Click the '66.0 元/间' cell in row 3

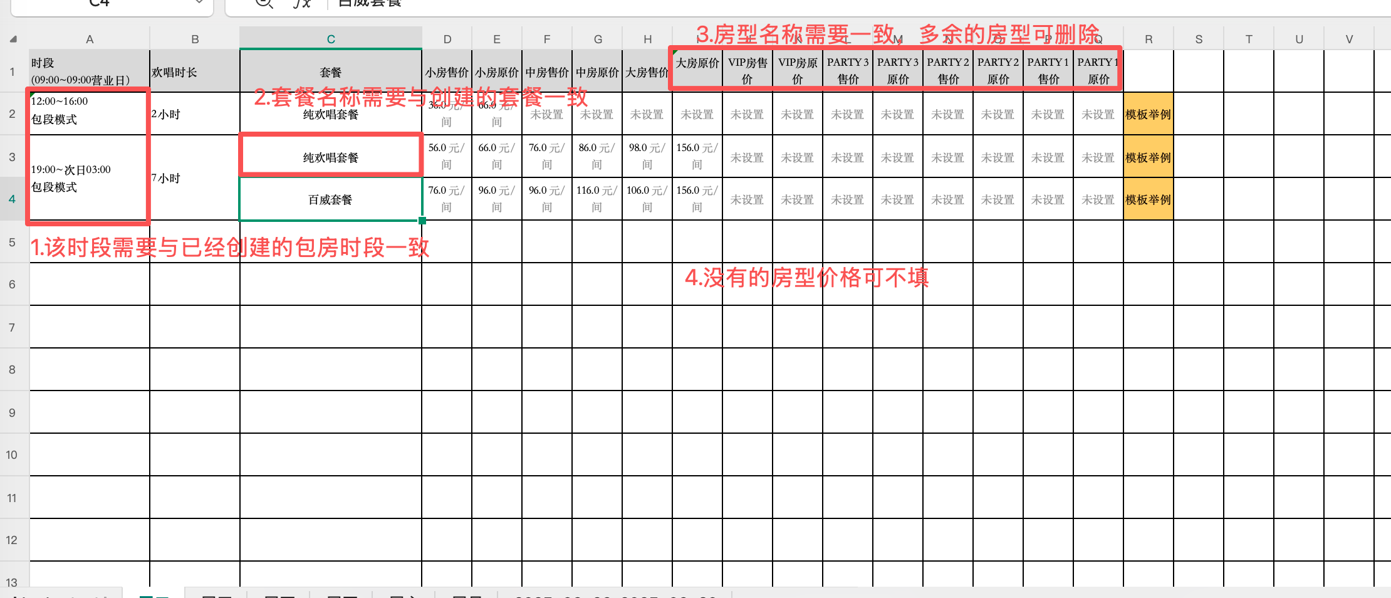(497, 156)
